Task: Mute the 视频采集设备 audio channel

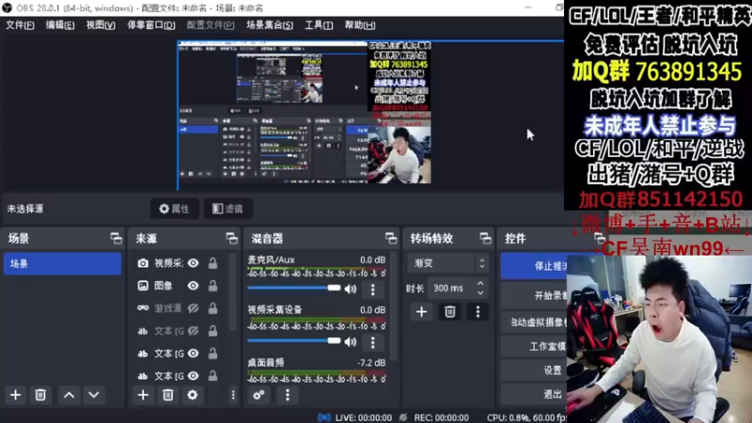Action: coord(351,342)
